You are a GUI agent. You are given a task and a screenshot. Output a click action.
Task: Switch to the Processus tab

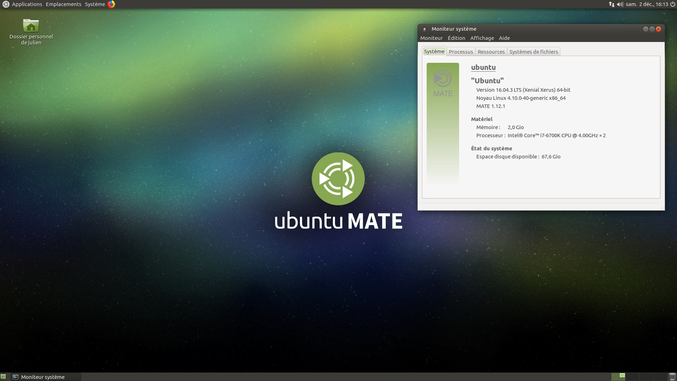point(461,52)
